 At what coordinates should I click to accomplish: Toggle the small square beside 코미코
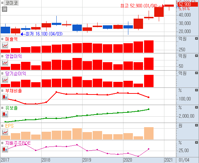pos(2,3)
